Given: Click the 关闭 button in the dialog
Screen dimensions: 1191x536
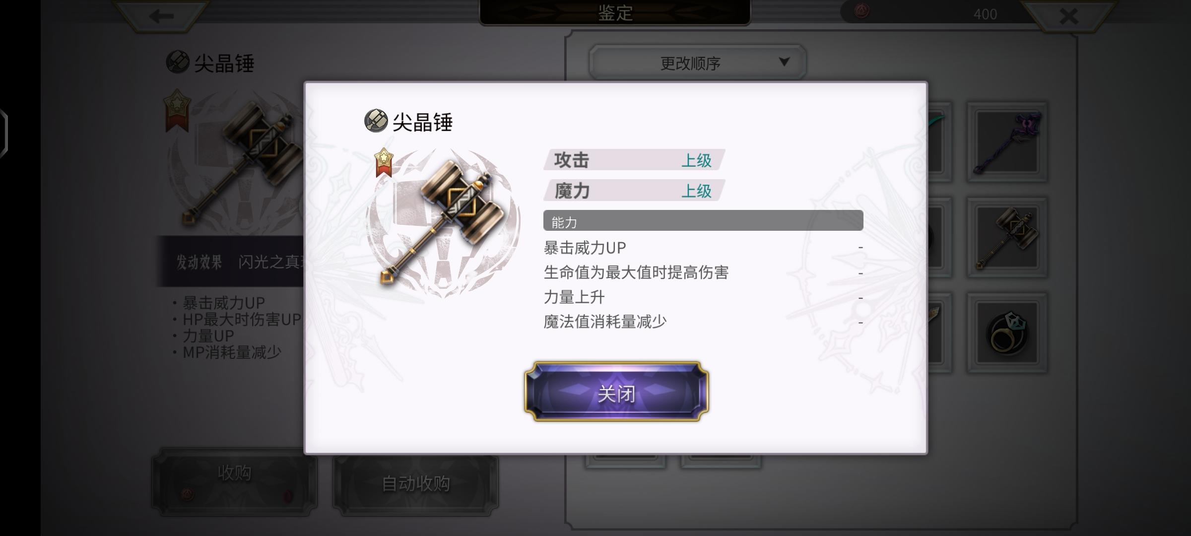Looking at the screenshot, I should 616,392.
